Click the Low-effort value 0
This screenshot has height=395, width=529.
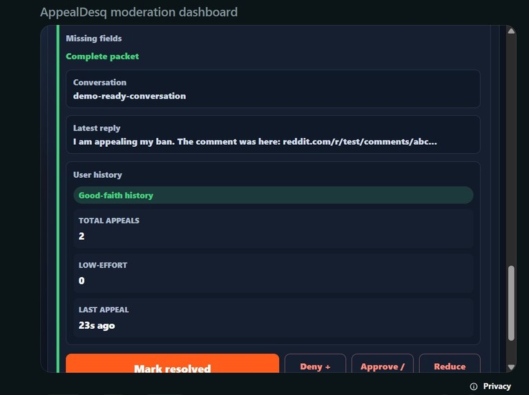81,281
